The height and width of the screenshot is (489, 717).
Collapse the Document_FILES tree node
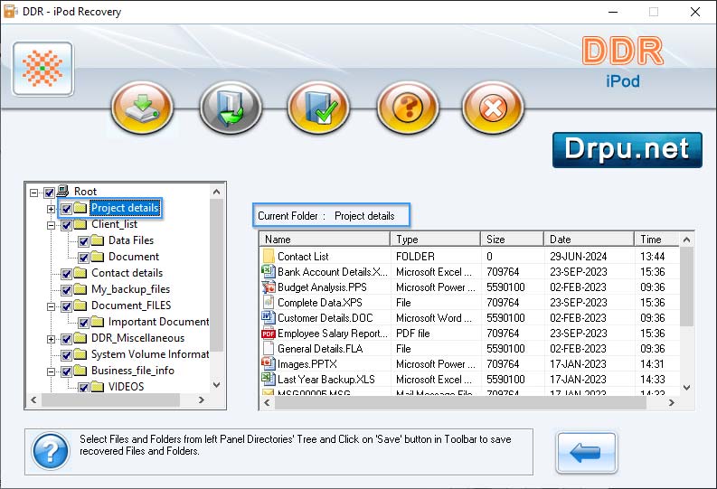pyautogui.click(x=51, y=306)
